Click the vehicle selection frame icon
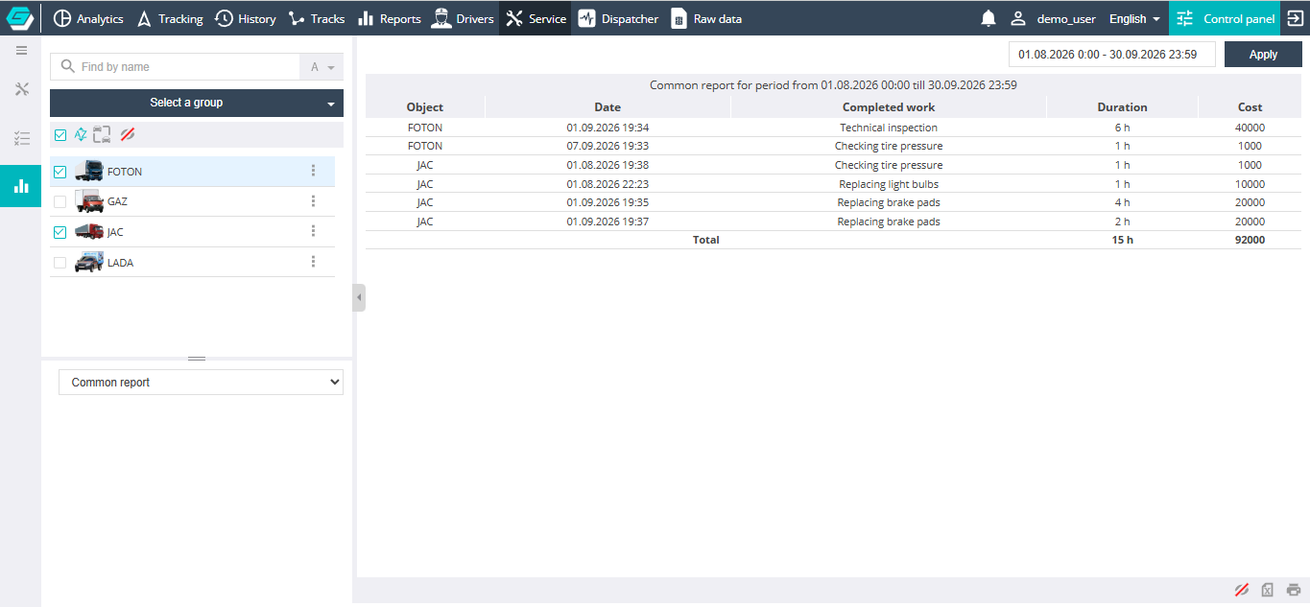 pyautogui.click(x=102, y=134)
